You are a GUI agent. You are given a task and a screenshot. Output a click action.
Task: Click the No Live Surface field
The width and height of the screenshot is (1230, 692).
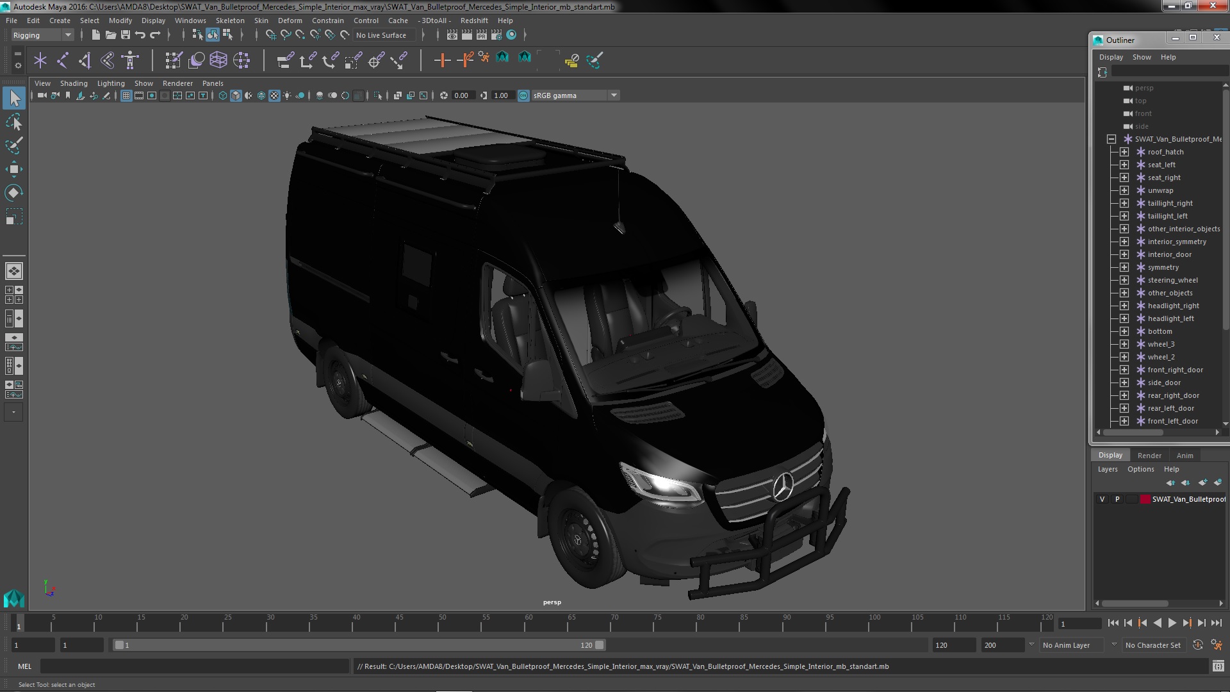point(384,35)
